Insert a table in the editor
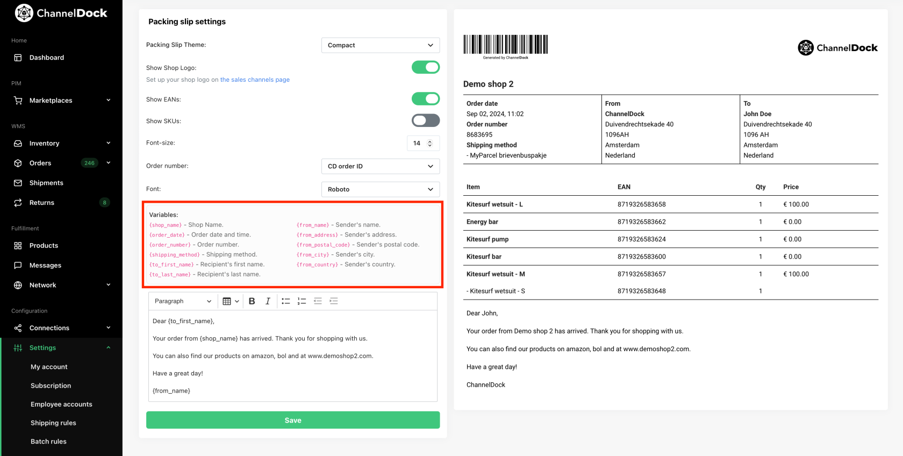Image resolution: width=903 pixels, height=456 pixels. (x=227, y=301)
